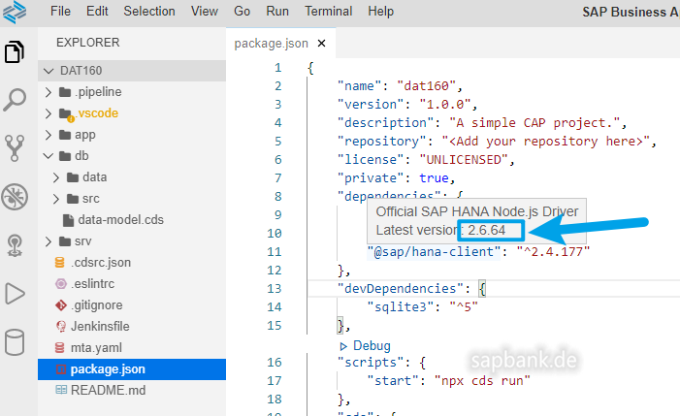Click the "1.0.0" version value
The width and height of the screenshot is (680, 416).
[x=445, y=105]
